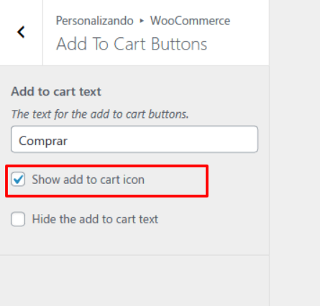Click the blue checkmark in the checked box
The width and height of the screenshot is (320, 306).
tap(18, 179)
